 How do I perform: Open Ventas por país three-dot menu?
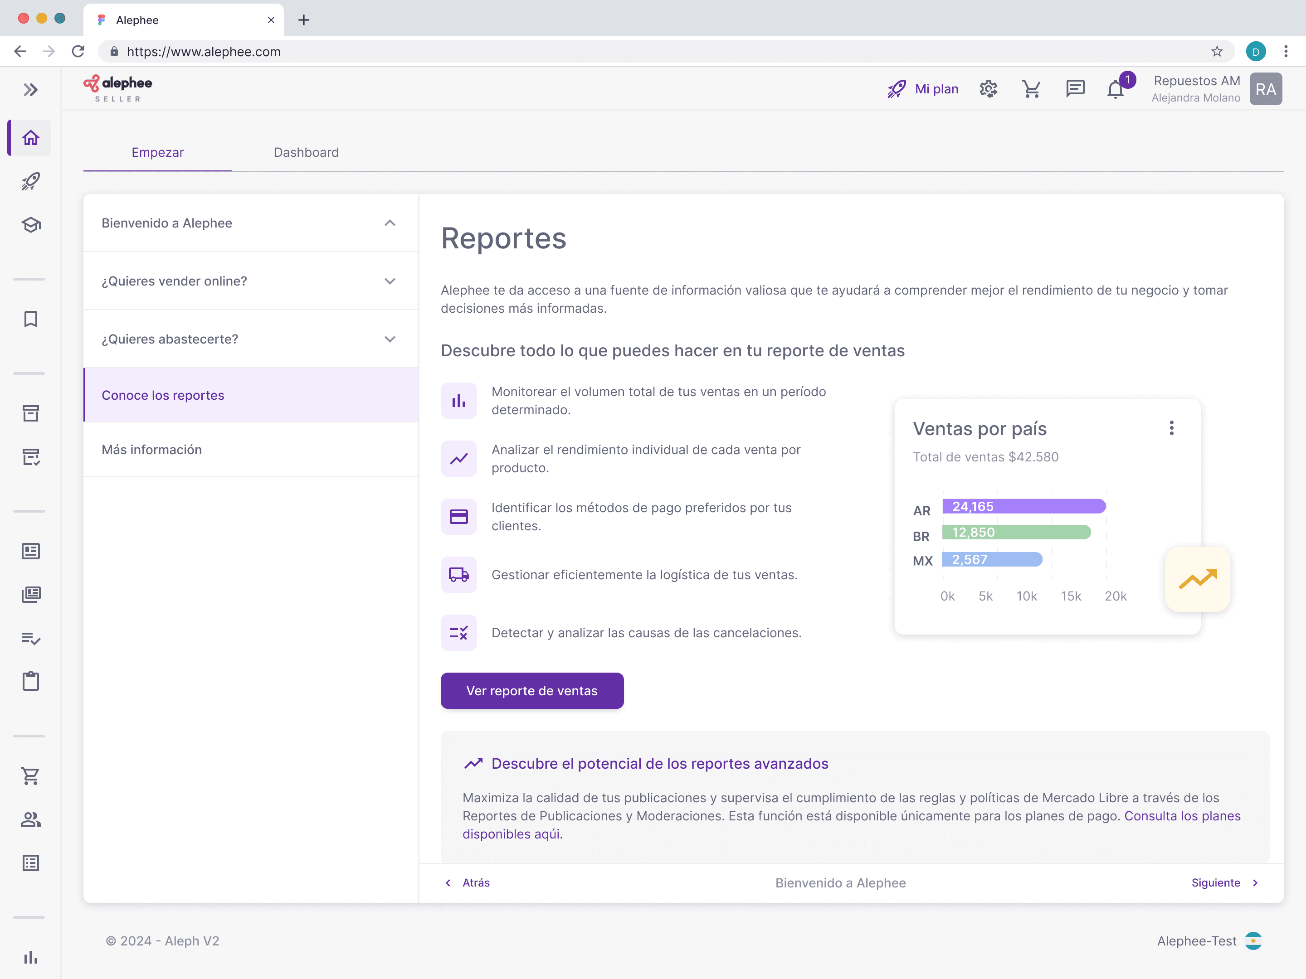point(1171,428)
